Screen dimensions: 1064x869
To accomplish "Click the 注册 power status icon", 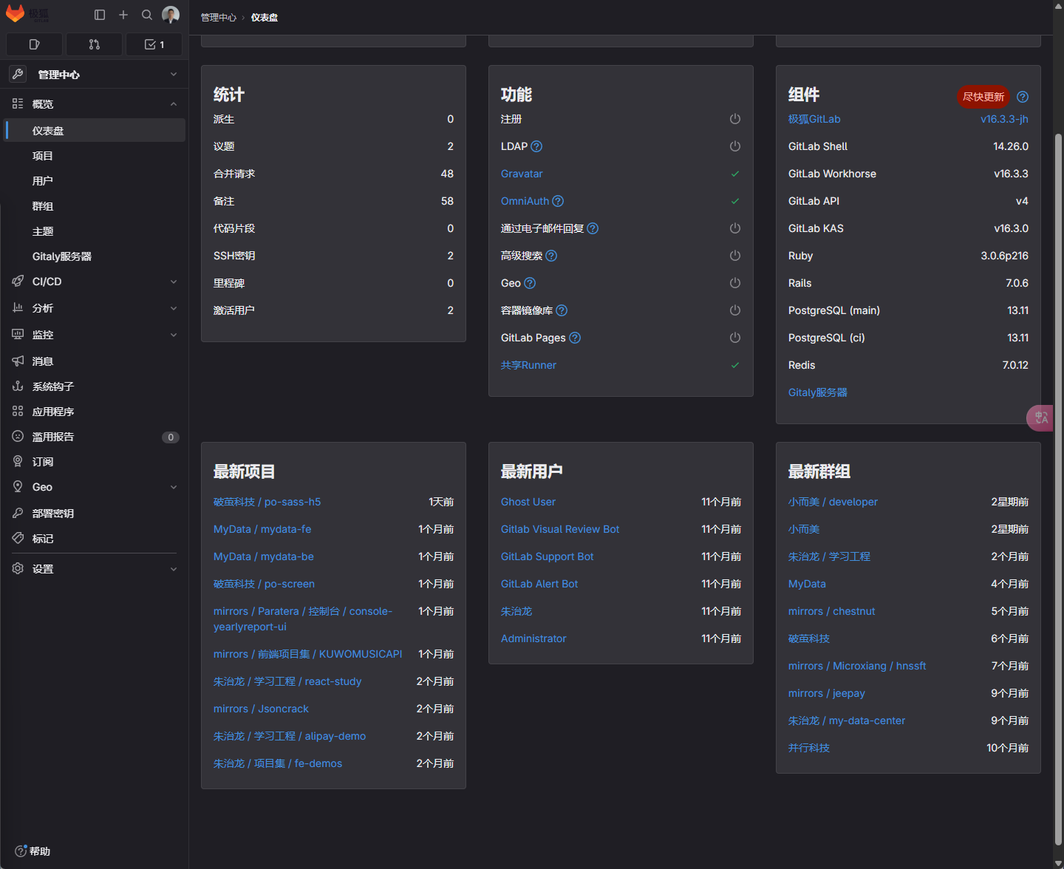I will coord(735,119).
